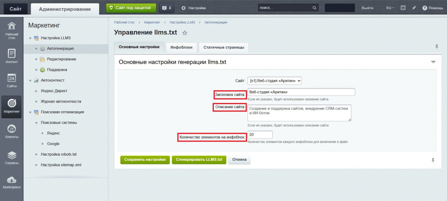The image size is (447, 201).
Task: Switch to Основные настройки tab
Action: (139, 47)
